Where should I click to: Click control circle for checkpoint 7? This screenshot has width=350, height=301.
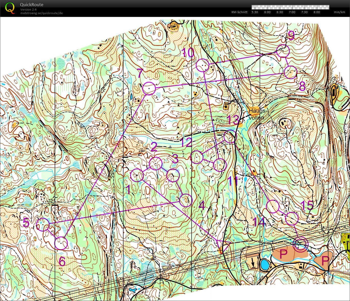(149, 88)
